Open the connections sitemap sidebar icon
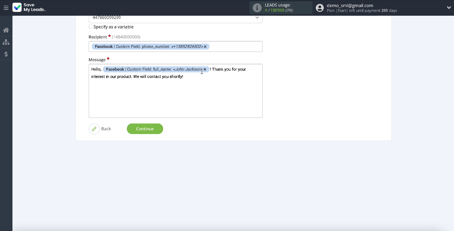 click(6, 42)
